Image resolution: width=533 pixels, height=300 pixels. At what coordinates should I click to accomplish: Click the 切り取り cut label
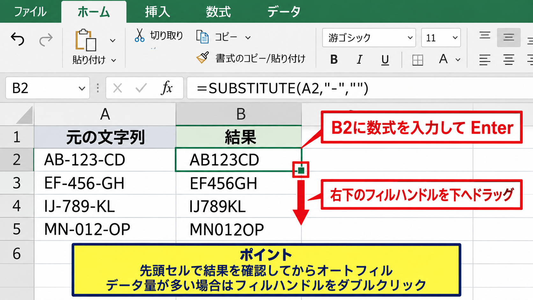click(166, 35)
